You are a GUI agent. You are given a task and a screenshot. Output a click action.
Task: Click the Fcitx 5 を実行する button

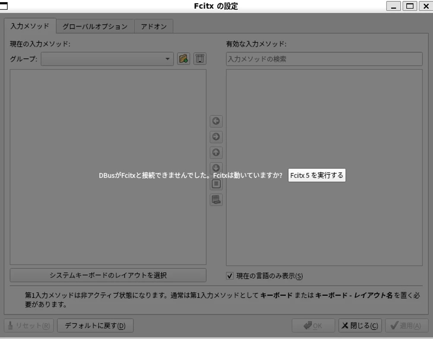pos(317,175)
